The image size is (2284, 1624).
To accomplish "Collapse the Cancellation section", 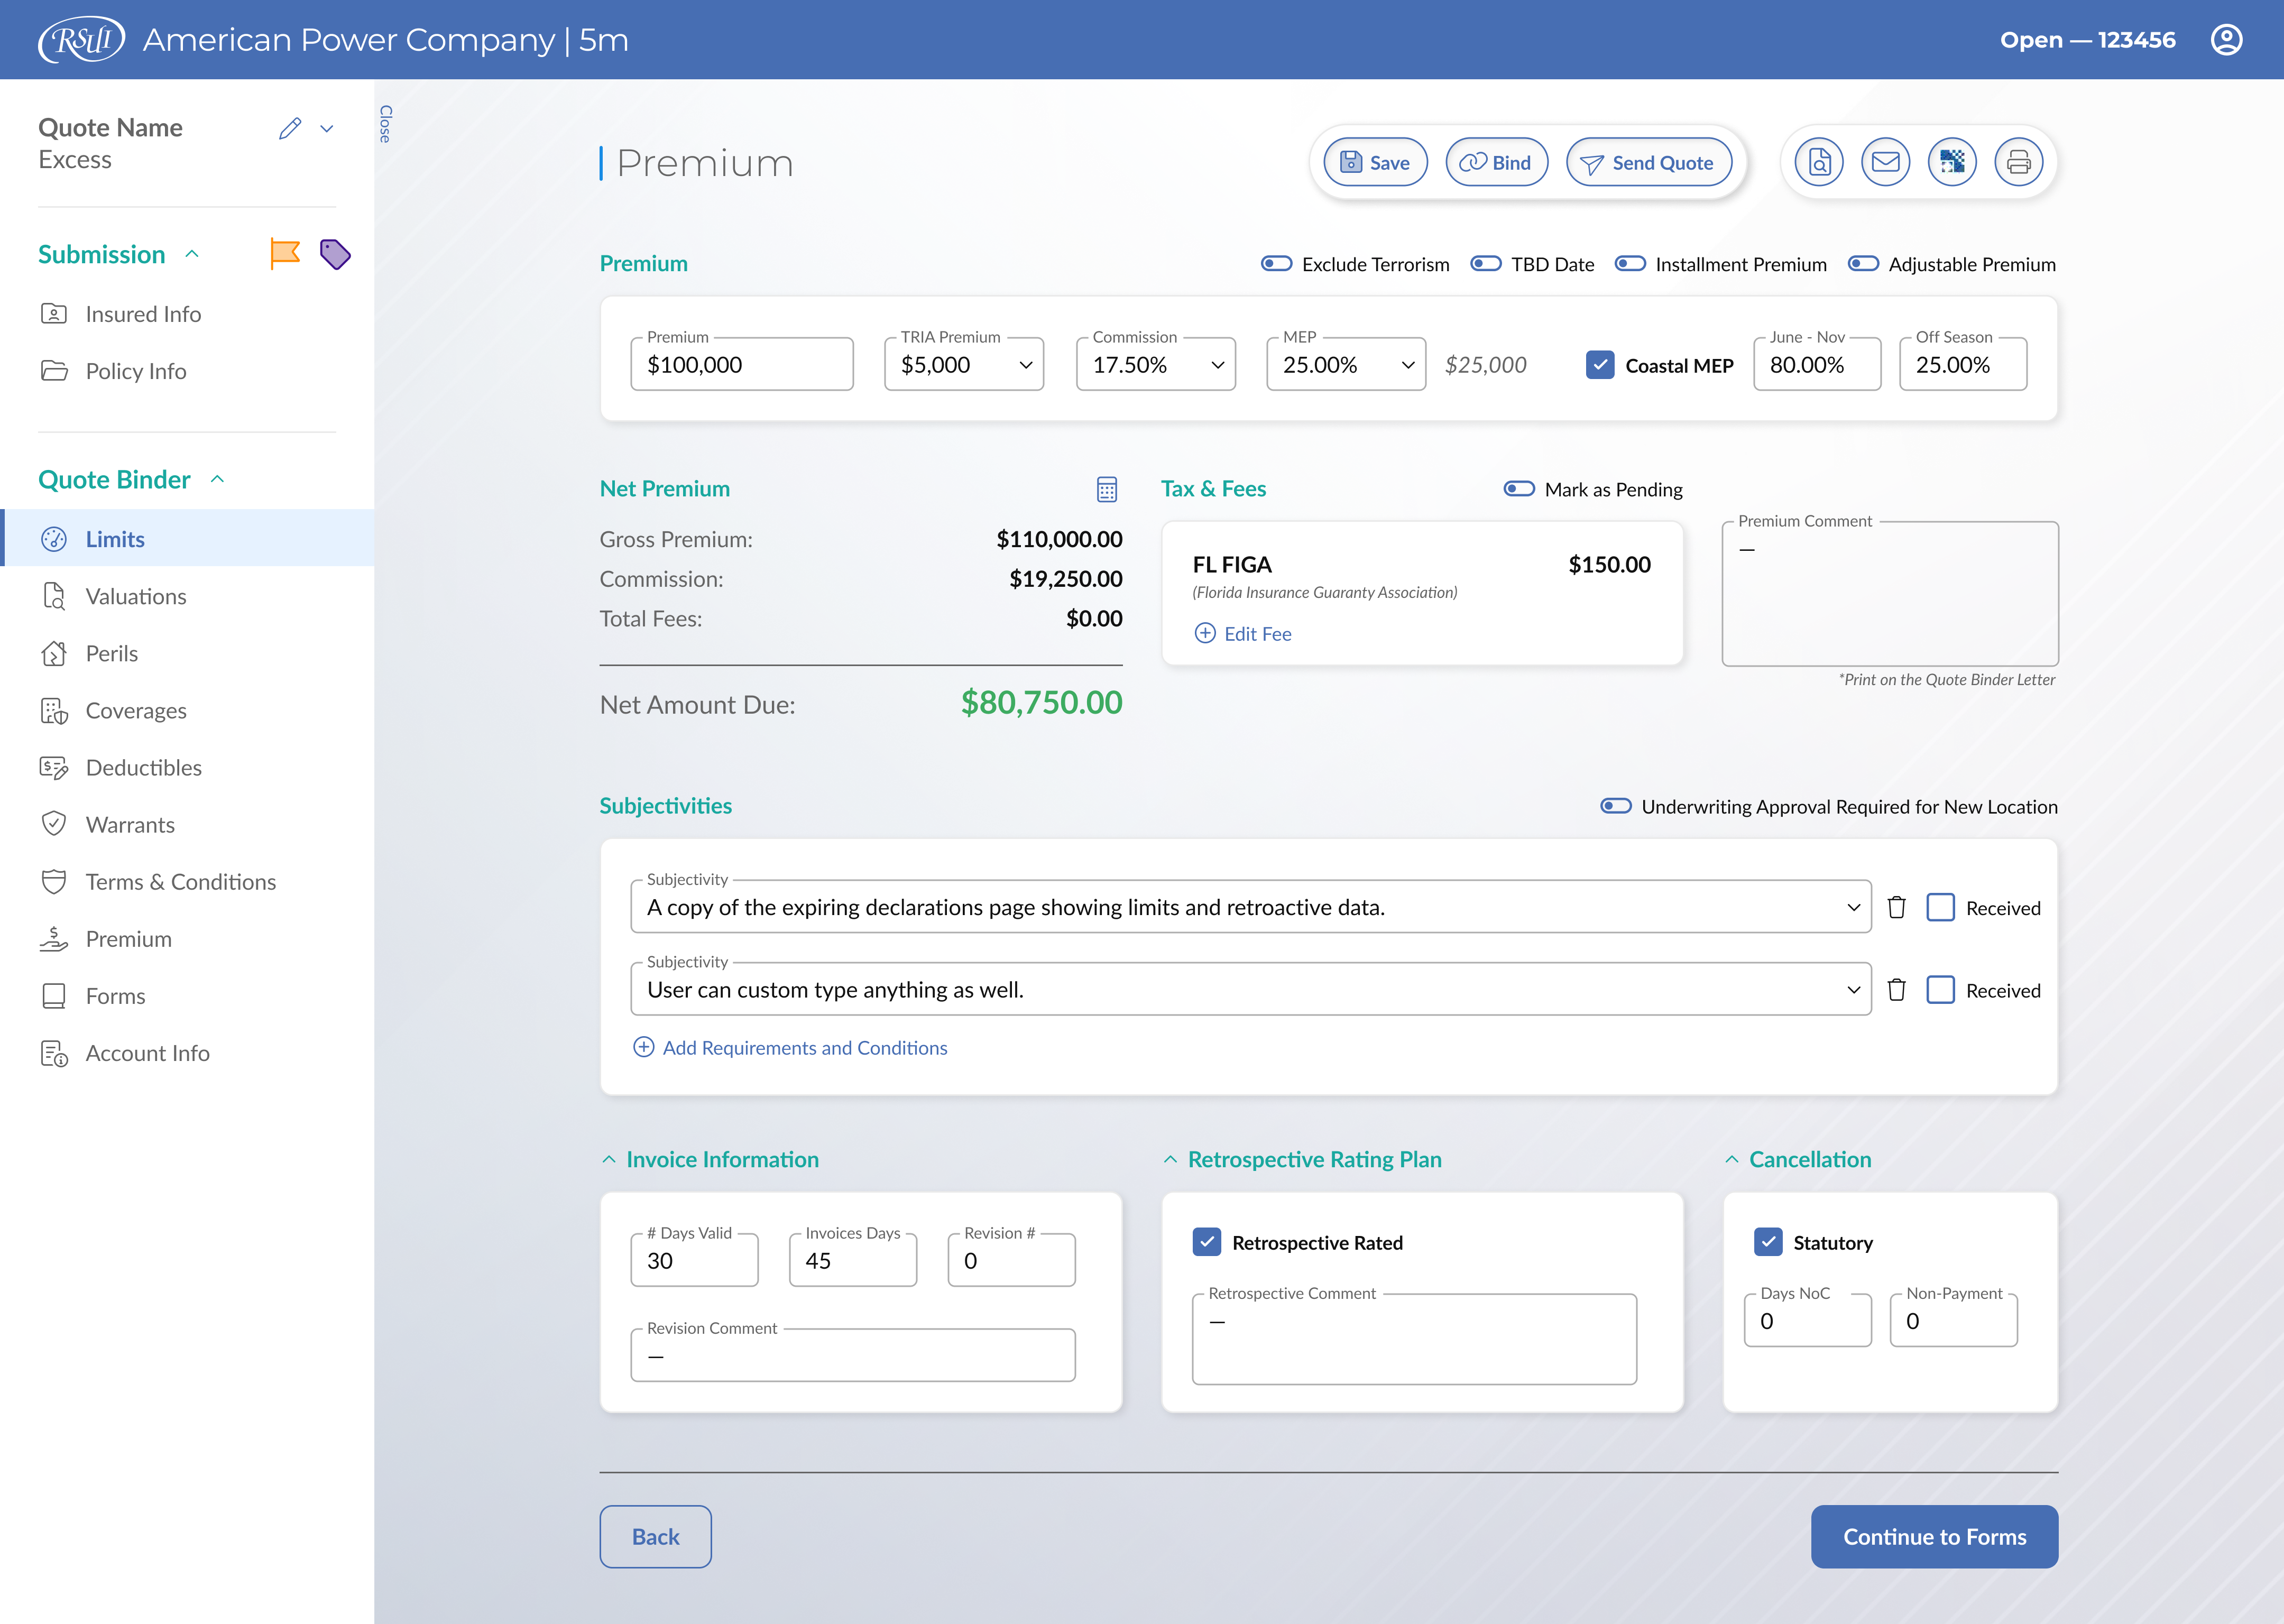I will click(1732, 1159).
